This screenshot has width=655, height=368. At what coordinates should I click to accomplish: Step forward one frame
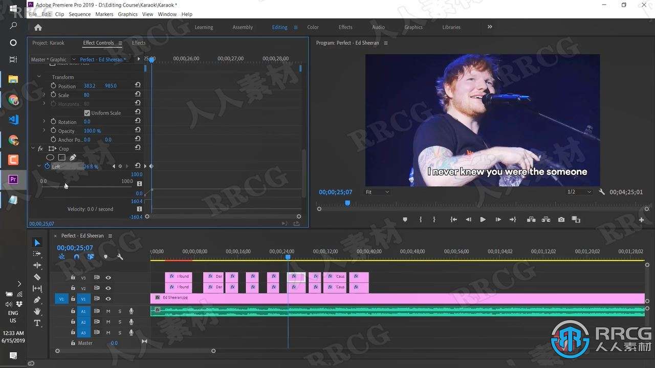point(498,220)
